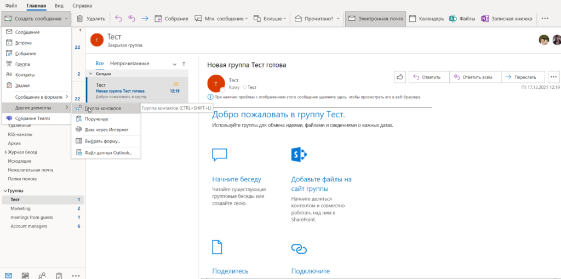Expand the Журнал бесед folder

pyautogui.click(x=5, y=152)
